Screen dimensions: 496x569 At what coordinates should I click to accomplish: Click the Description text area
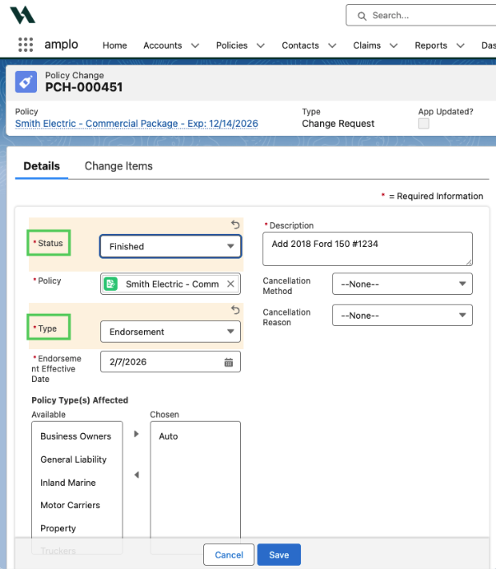(368, 249)
